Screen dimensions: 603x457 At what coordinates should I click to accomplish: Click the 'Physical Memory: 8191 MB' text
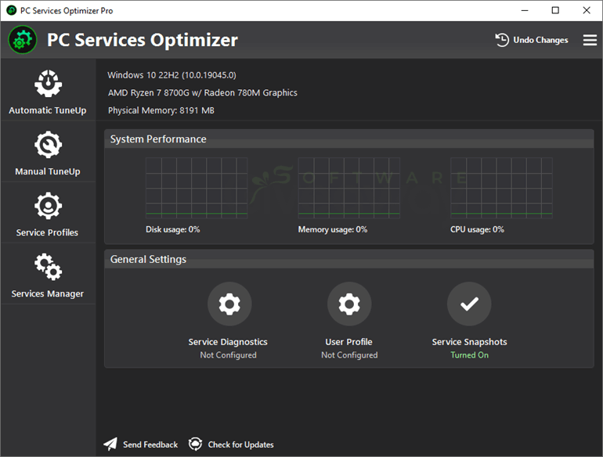161,110
